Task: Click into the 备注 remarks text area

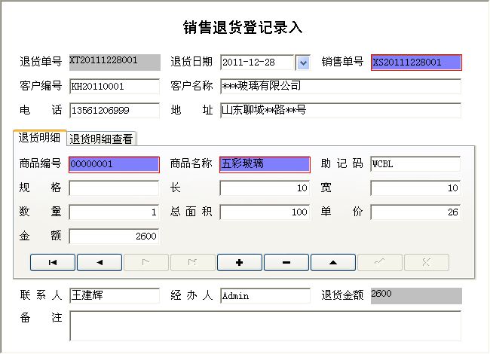Action: pos(265,326)
